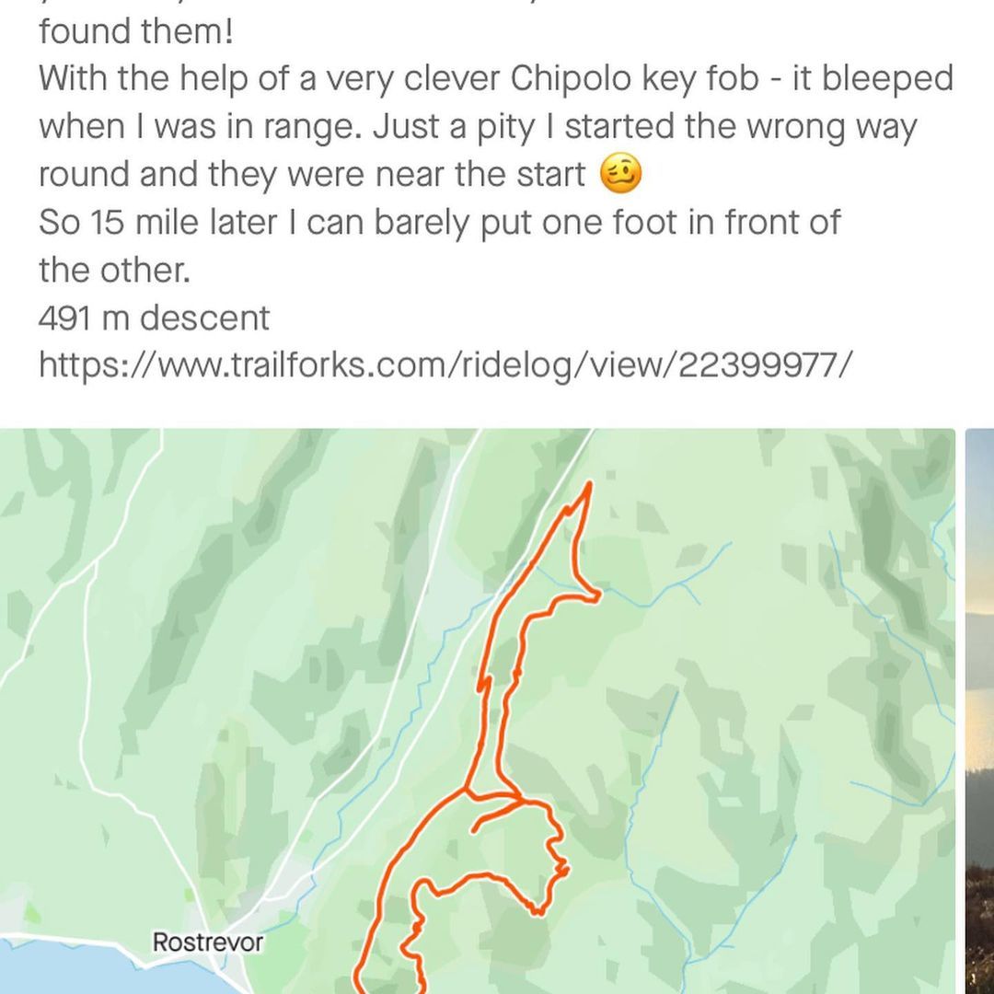Click the 'the other.' text line
994x994 pixels.
coord(114,271)
